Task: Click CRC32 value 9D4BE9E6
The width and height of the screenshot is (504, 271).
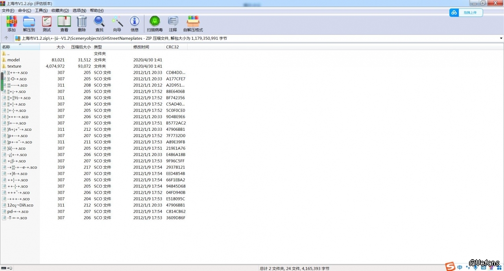Action: (x=175, y=117)
